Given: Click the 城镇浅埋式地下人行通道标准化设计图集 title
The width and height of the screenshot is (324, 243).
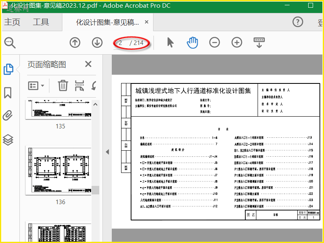Looking at the screenshot, I should click(x=193, y=91).
